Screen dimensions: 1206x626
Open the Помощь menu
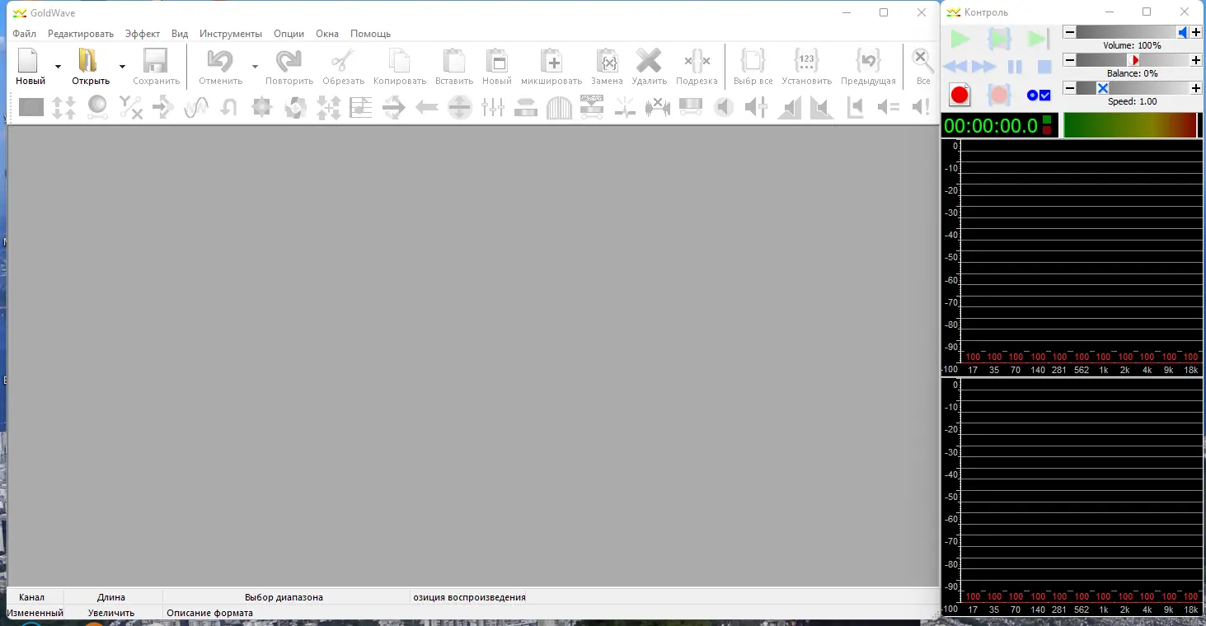click(x=370, y=34)
